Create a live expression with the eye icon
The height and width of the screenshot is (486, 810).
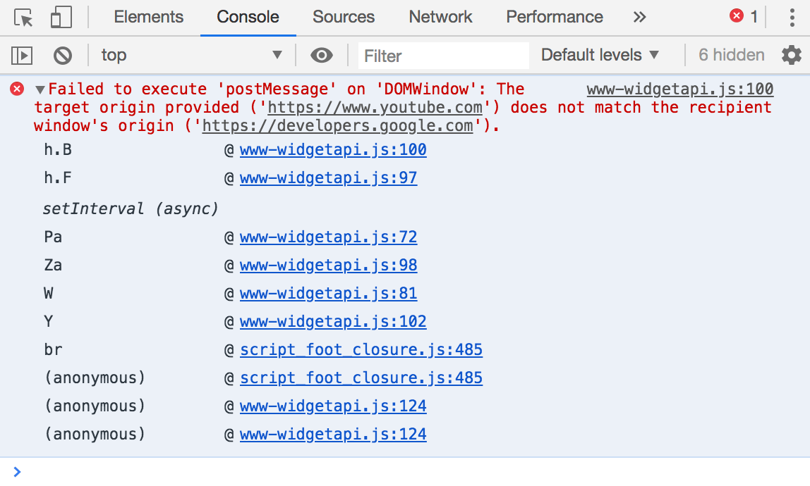tap(322, 55)
